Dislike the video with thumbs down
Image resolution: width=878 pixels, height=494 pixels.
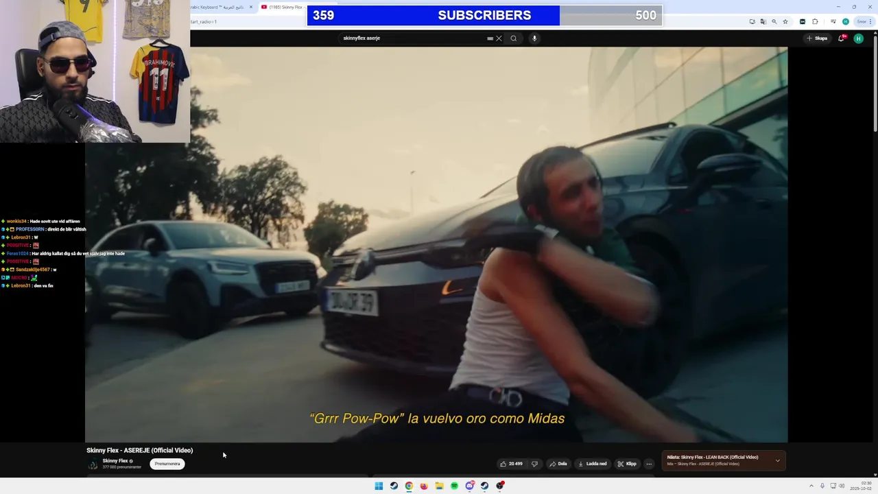535,464
